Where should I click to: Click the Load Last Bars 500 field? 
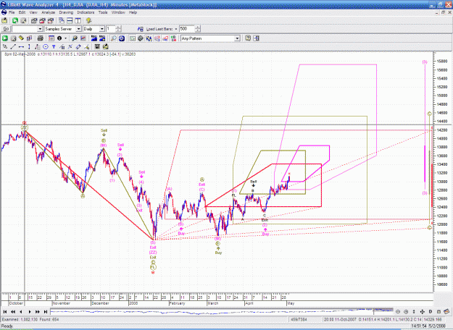[187, 29]
